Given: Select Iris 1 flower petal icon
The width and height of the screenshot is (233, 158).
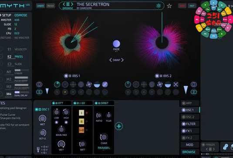Looking at the screenshot, I should 89,84.
